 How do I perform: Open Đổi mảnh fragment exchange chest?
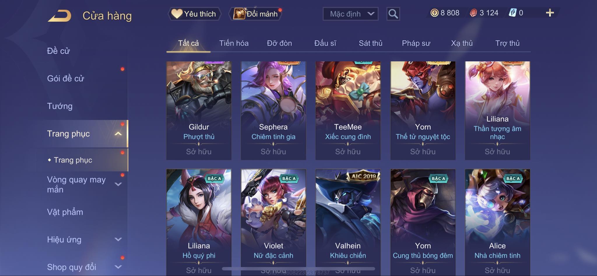point(256,14)
